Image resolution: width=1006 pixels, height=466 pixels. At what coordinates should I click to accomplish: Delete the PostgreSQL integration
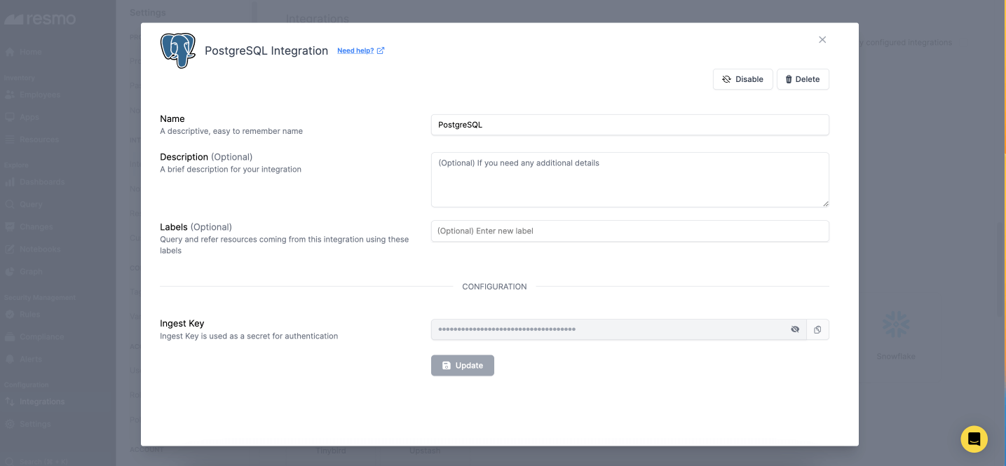[x=803, y=79]
